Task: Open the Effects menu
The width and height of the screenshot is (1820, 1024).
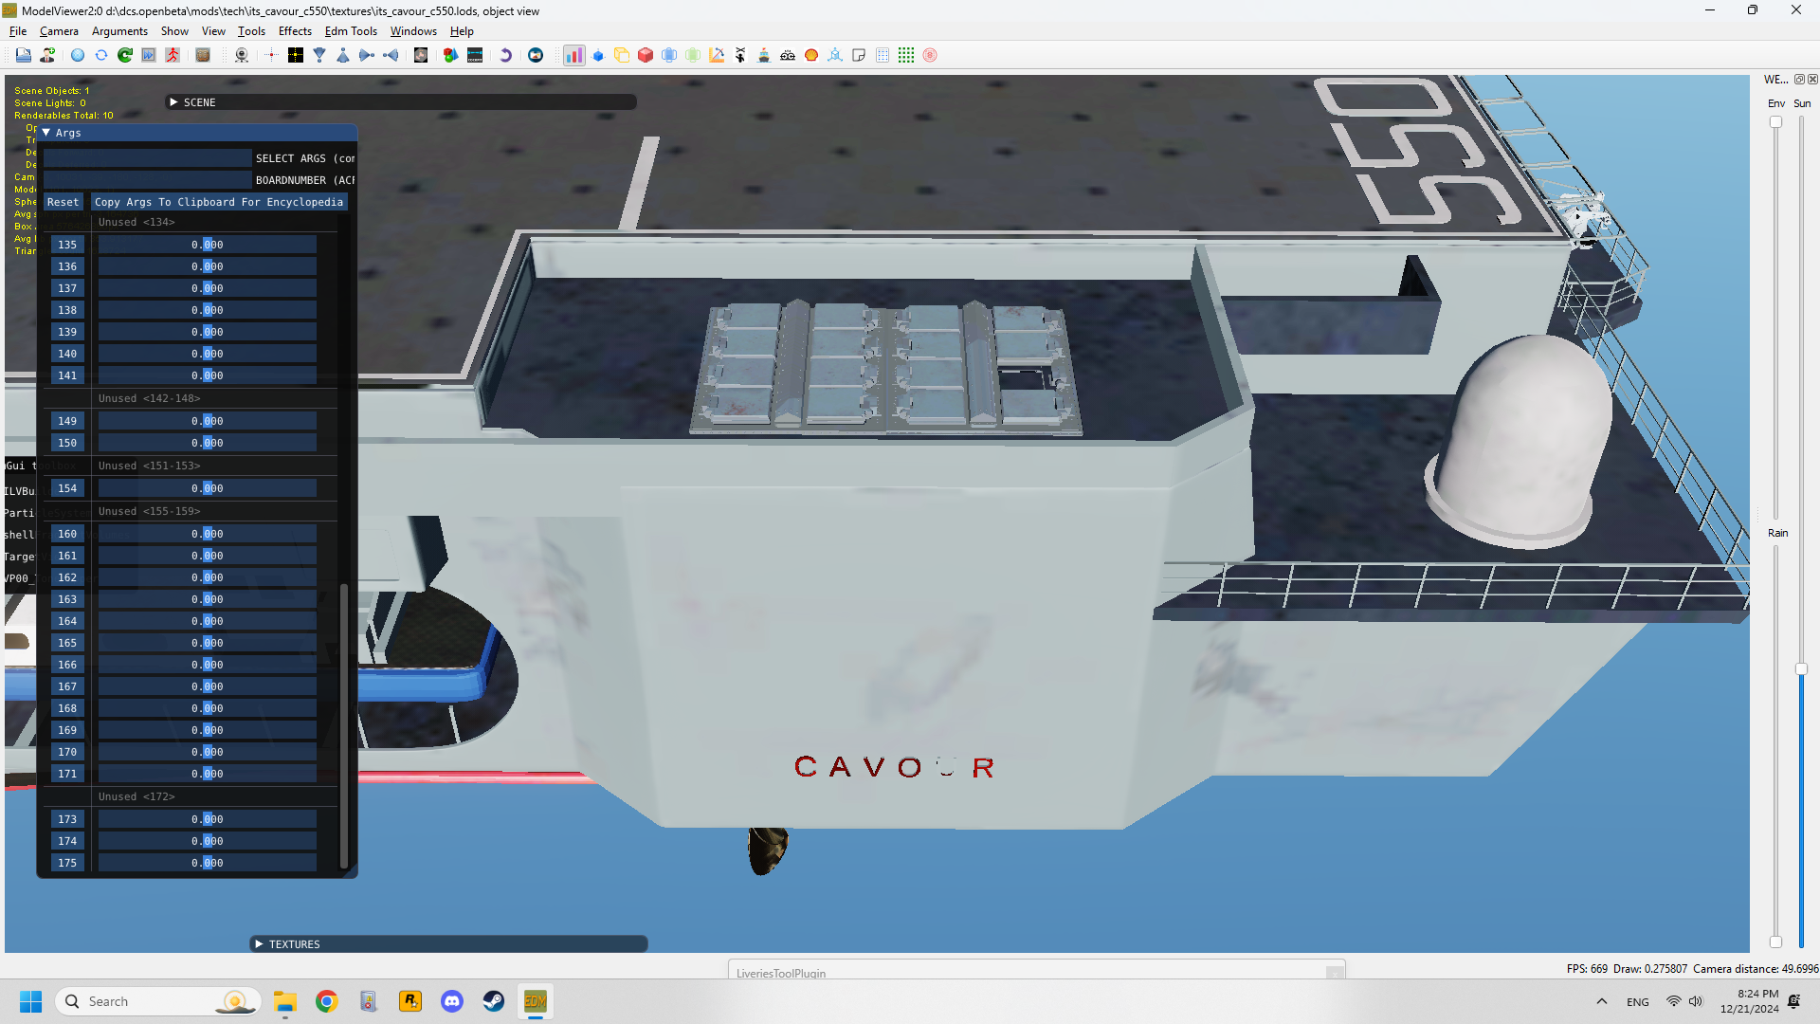Action: click(x=295, y=31)
